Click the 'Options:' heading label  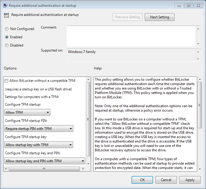pyautogui.click(x=10, y=68)
